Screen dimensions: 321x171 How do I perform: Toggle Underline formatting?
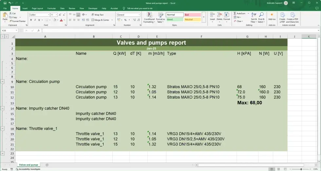point(39,20)
